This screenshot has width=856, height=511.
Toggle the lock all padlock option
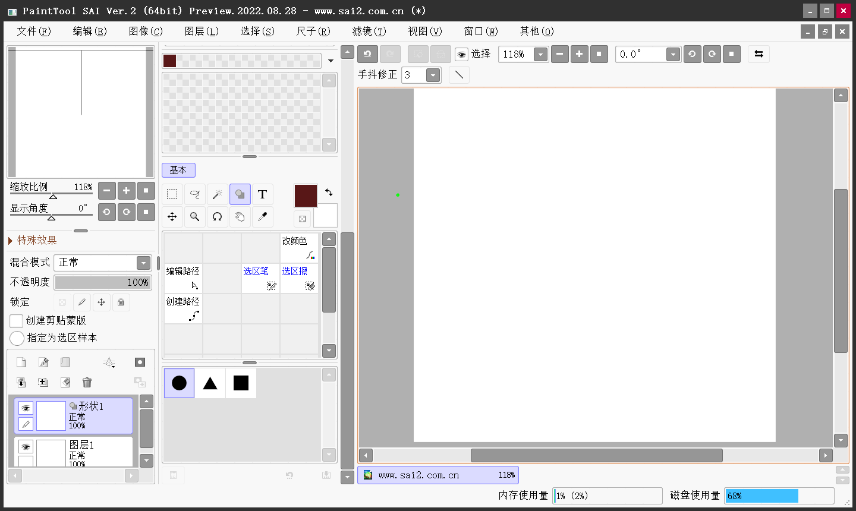click(x=121, y=302)
